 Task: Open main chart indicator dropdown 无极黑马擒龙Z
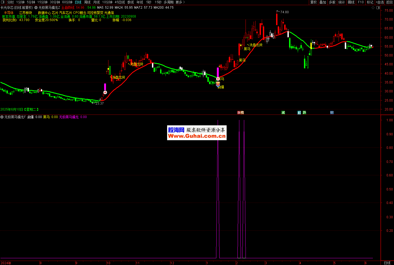pos(36,8)
